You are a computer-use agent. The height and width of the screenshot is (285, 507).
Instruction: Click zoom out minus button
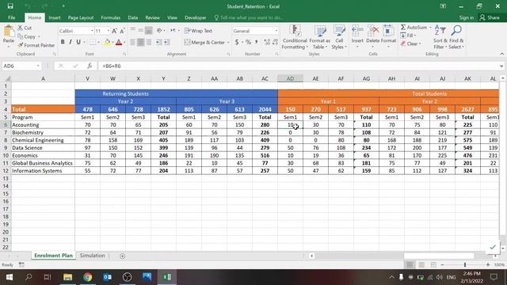442,264
